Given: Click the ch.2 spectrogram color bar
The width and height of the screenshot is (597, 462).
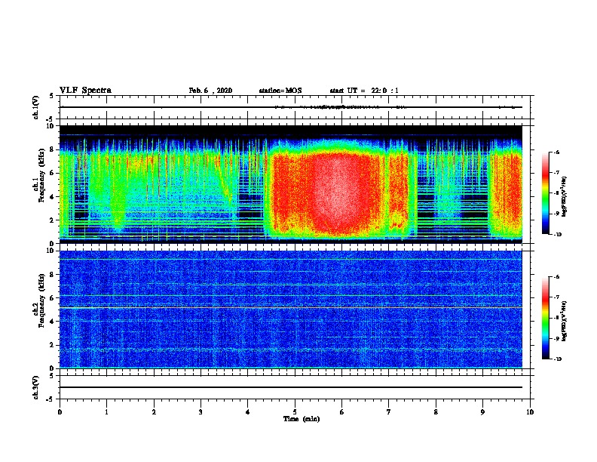Looking at the screenshot, I should click(546, 318).
